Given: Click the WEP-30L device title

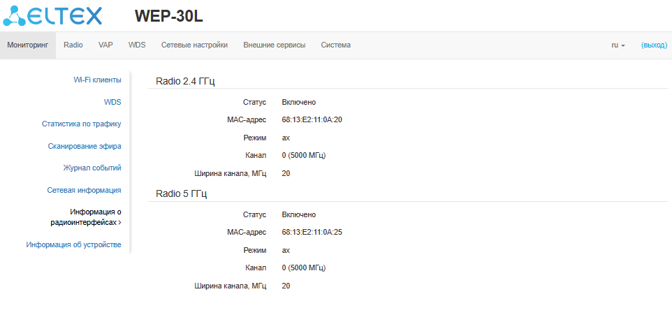Looking at the screenshot, I should click(168, 16).
